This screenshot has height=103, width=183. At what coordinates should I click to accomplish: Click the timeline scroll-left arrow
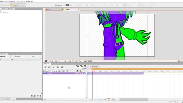[x=118, y=100]
